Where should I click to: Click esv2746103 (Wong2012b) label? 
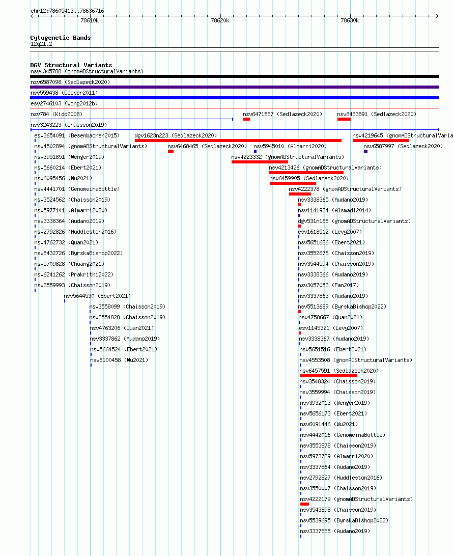[64, 103]
